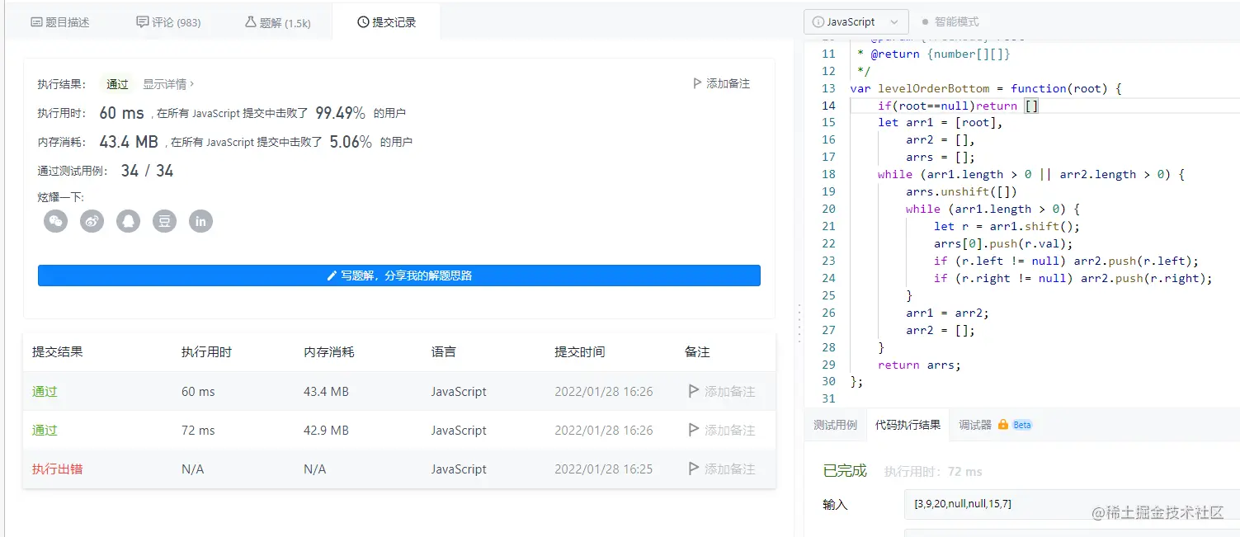Image resolution: width=1240 pixels, height=537 pixels.
Task: Click 42.9 MB cell in submissions table
Action: [x=326, y=431]
